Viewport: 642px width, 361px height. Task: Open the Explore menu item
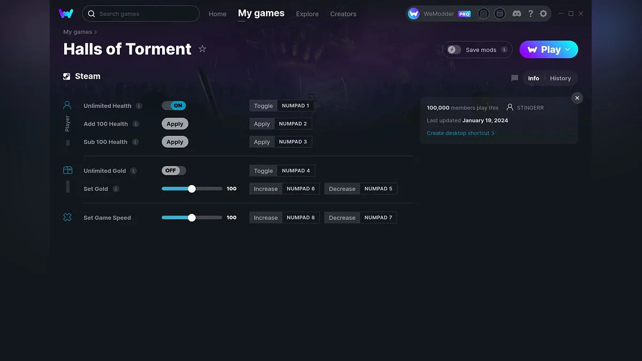[307, 14]
